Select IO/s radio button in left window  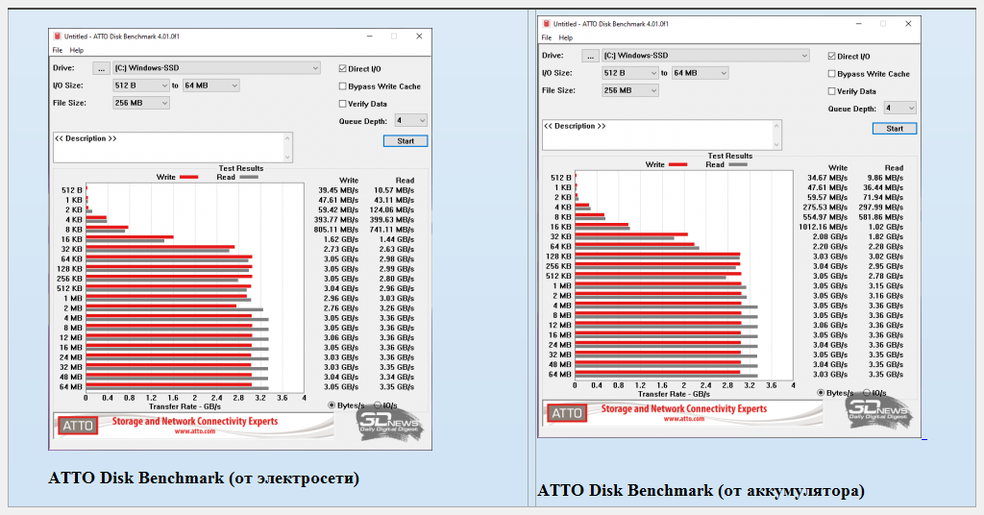coord(378,405)
